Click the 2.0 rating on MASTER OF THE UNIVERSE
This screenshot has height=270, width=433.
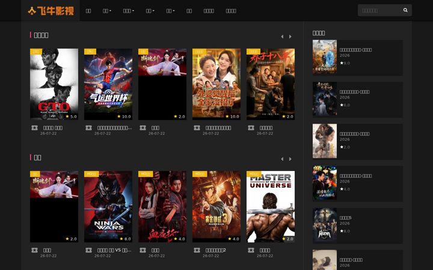pyautogui.click(x=287, y=239)
